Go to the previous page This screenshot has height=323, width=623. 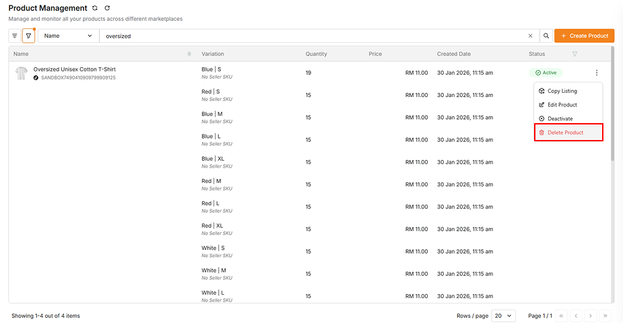(x=576, y=316)
